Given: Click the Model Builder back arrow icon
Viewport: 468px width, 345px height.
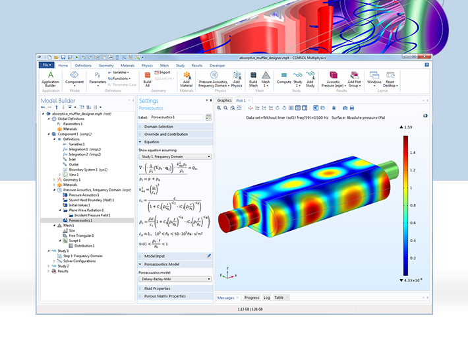Looking at the screenshot, I should [43, 107].
